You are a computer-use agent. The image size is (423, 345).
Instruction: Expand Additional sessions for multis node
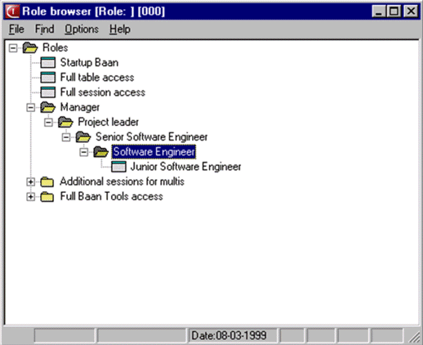pyautogui.click(x=31, y=181)
